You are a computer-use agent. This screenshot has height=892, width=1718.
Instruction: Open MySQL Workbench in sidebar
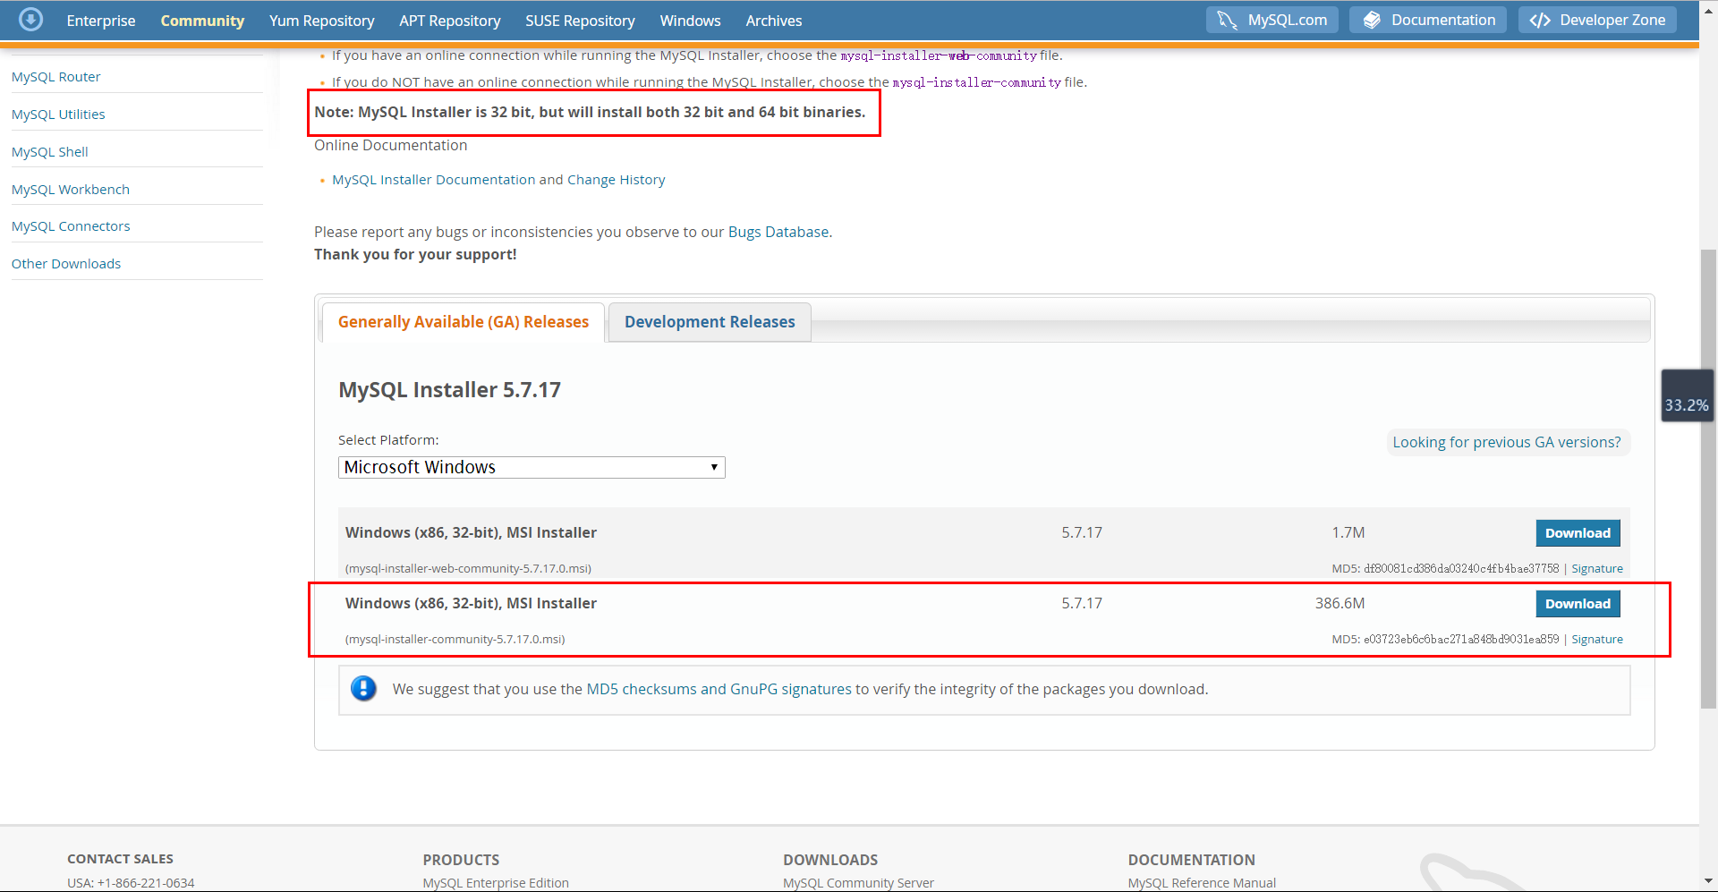click(x=71, y=190)
